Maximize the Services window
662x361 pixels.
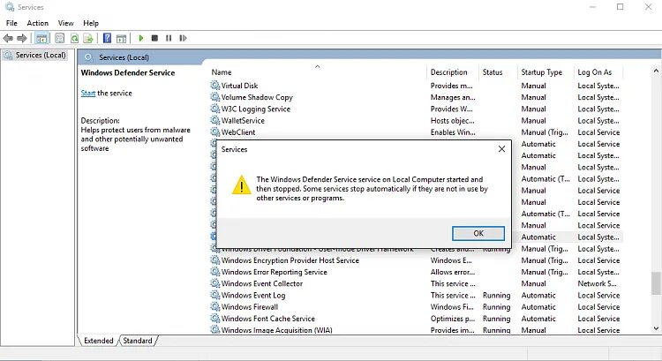coord(621,7)
